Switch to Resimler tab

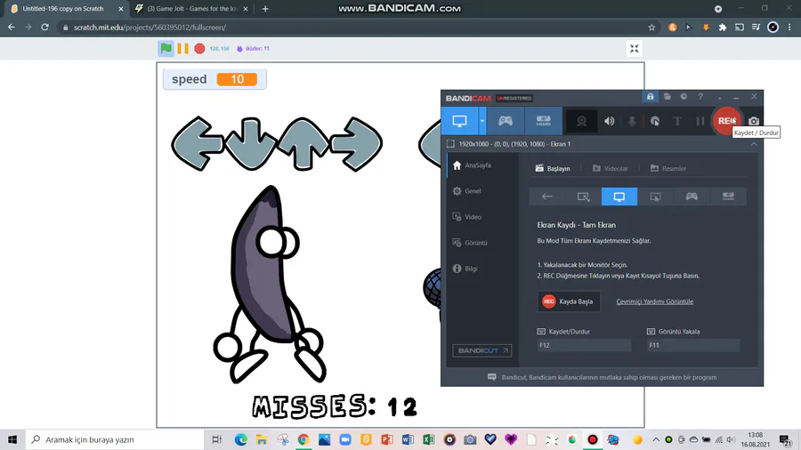coord(668,168)
